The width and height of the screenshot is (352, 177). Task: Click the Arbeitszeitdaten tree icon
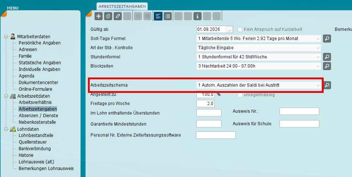[13, 96]
